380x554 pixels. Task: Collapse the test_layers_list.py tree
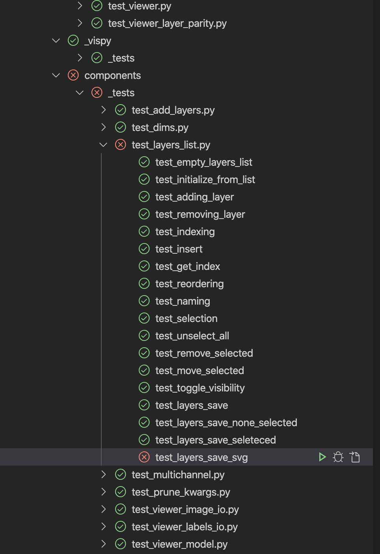103,144
